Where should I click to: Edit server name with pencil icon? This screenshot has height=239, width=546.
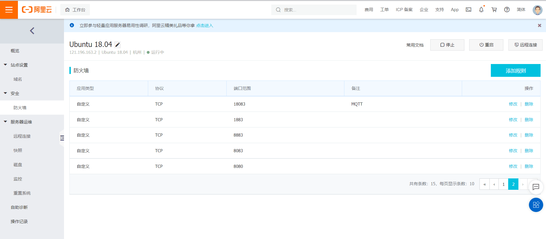point(117,45)
